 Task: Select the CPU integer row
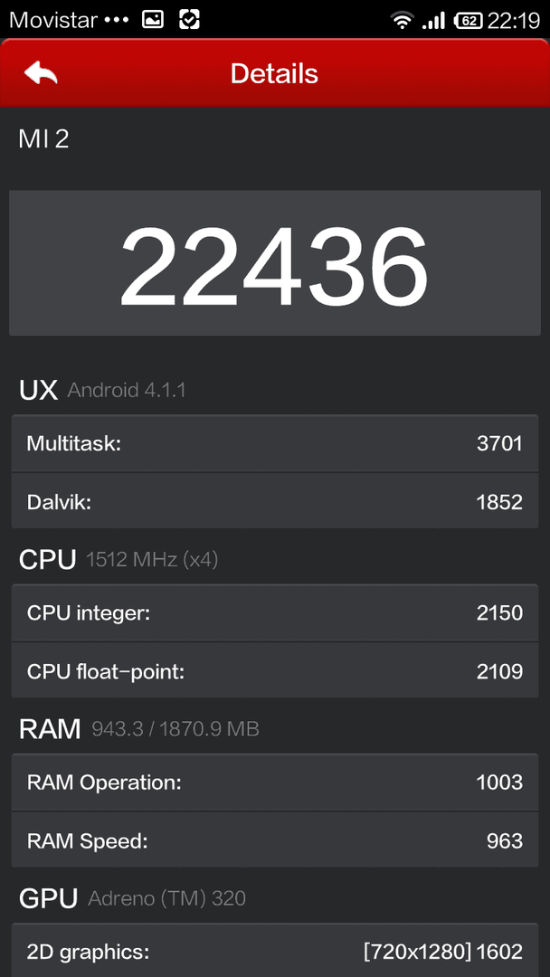click(x=275, y=613)
